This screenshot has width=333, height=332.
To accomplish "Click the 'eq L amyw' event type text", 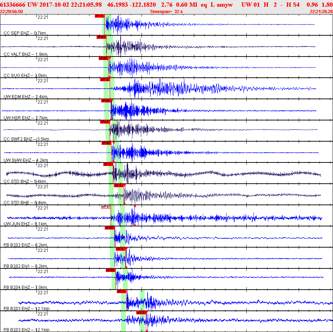I will (x=217, y=5).
